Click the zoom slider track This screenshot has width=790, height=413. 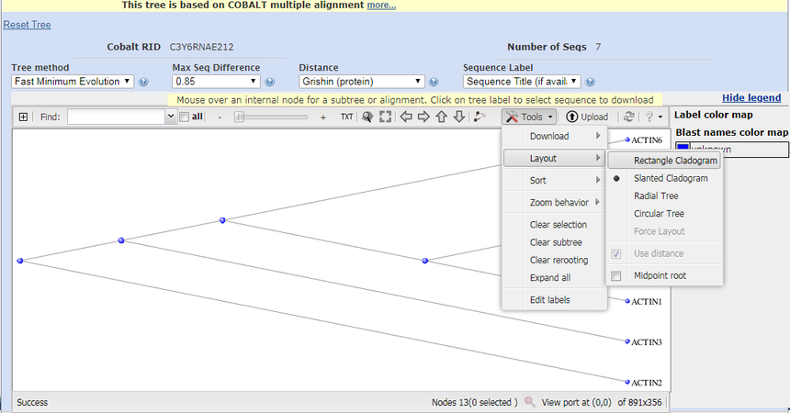pyautogui.click(x=276, y=117)
